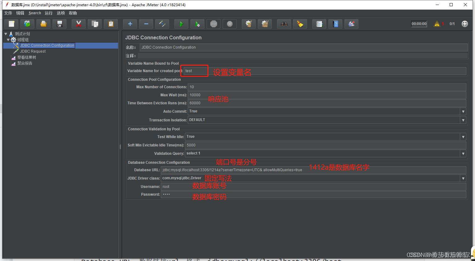Screen dimensions: 475x261
Task: Select the 聚合报告 tree item
Action: pos(25,63)
